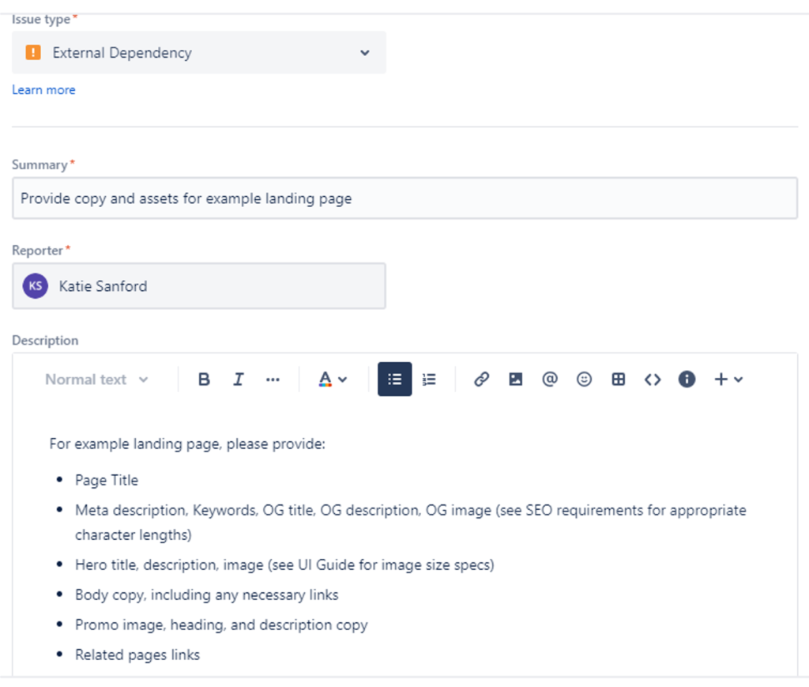Insert a link using the link icon
This screenshot has width=809, height=687.
pyautogui.click(x=481, y=379)
